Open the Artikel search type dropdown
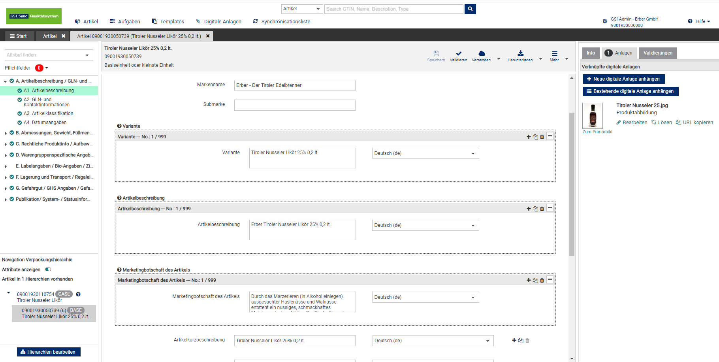719x362 pixels. coord(303,9)
